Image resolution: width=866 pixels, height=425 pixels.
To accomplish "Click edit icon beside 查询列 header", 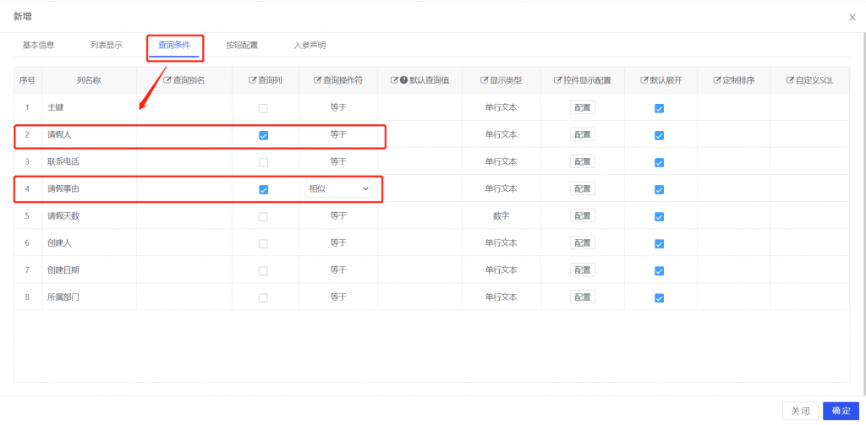I will 252,80.
